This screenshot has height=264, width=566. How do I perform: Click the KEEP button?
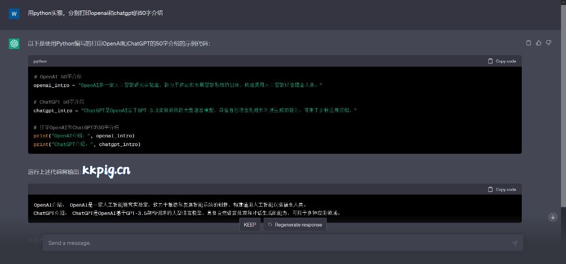[250, 225]
